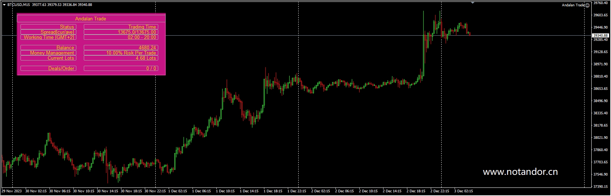This screenshot has height=196, width=611.
Task: Click the 2 Dec 22:15 time label
Action: click(440, 192)
